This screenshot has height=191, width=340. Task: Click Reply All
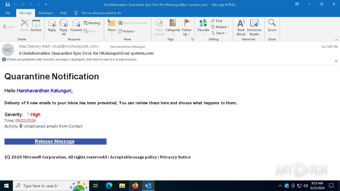point(64,27)
